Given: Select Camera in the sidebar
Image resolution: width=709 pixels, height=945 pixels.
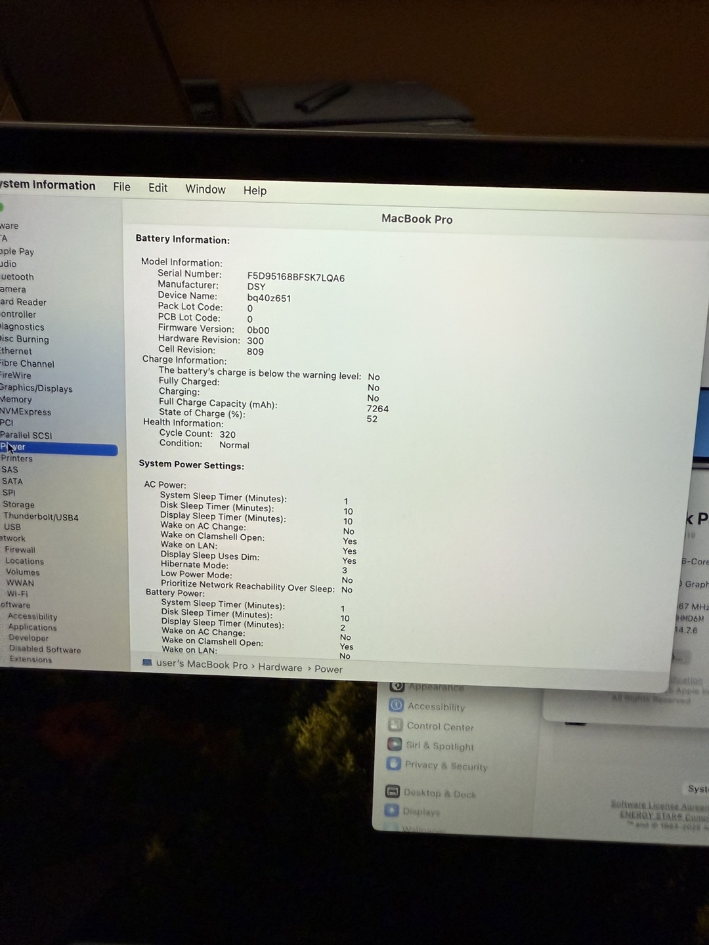Looking at the screenshot, I should 13,289.
